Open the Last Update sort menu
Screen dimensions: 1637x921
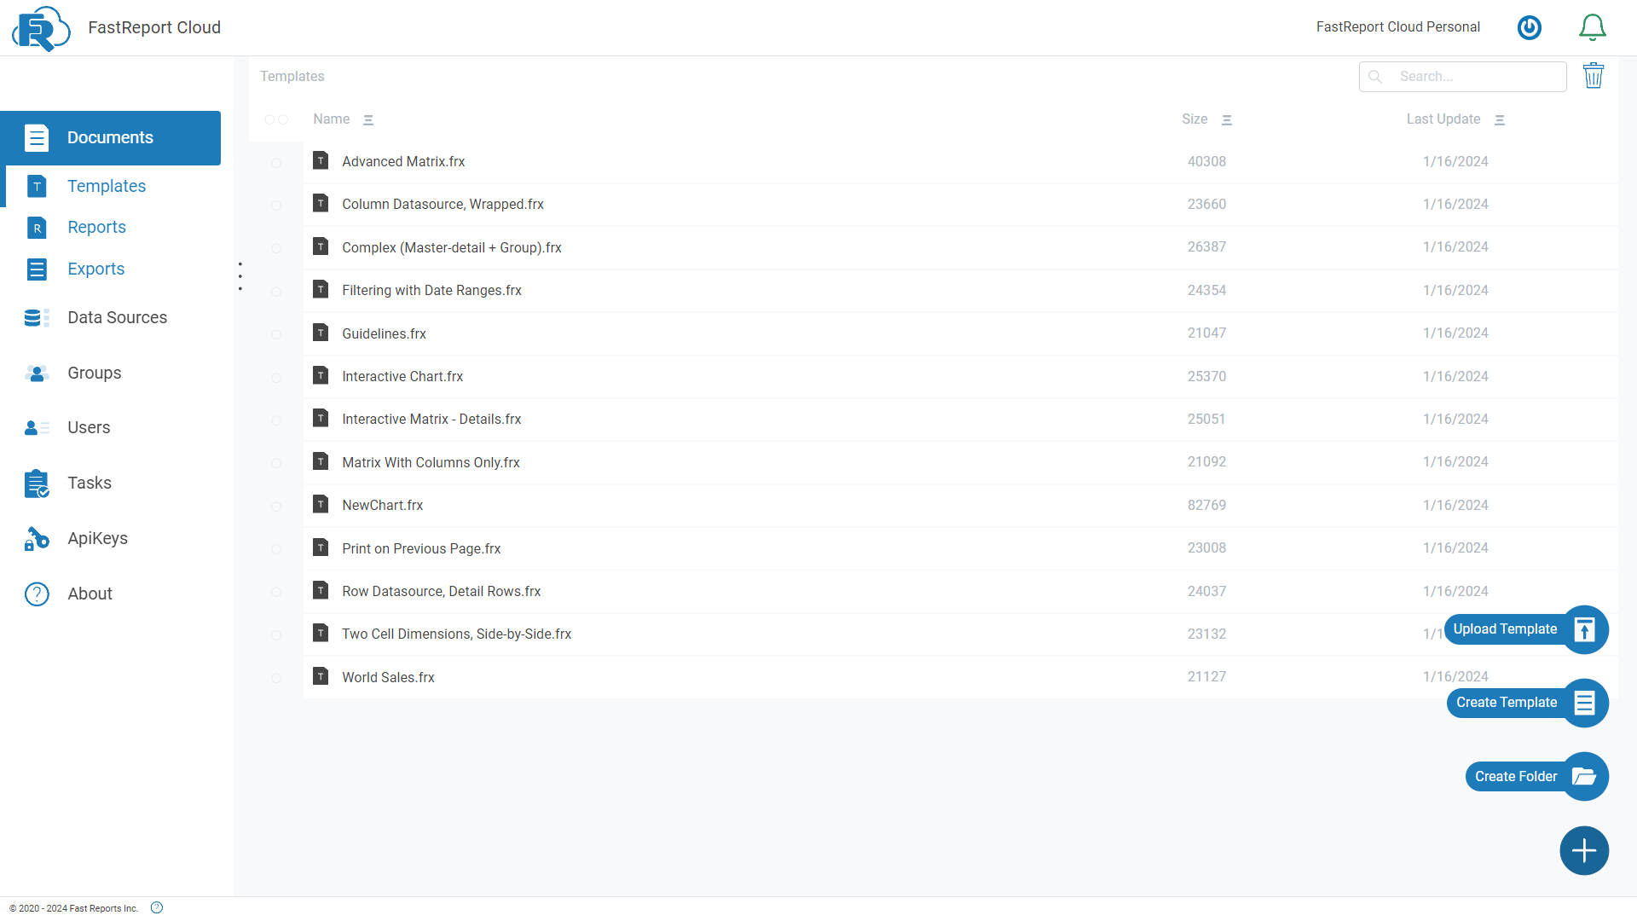tap(1500, 120)
